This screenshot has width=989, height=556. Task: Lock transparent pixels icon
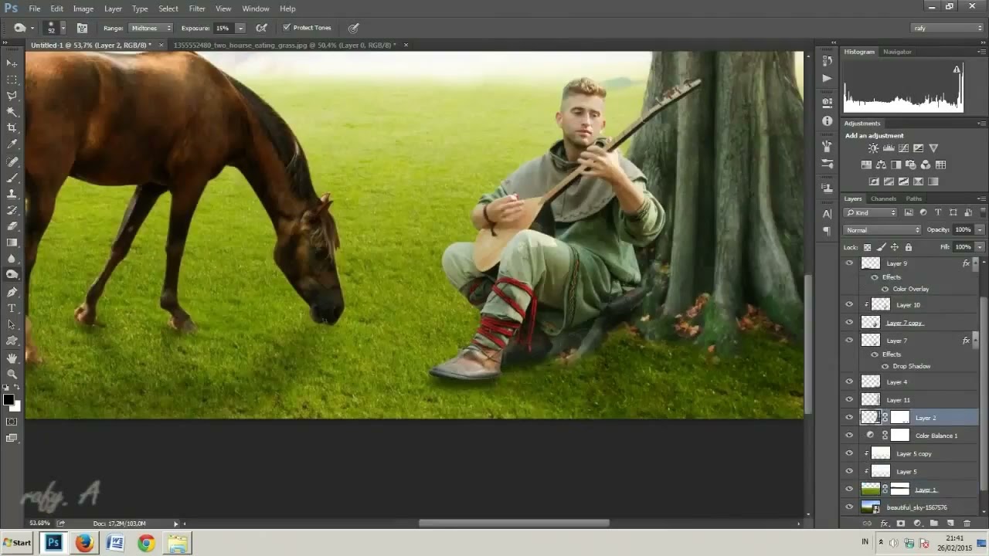(x=867, y=247)
